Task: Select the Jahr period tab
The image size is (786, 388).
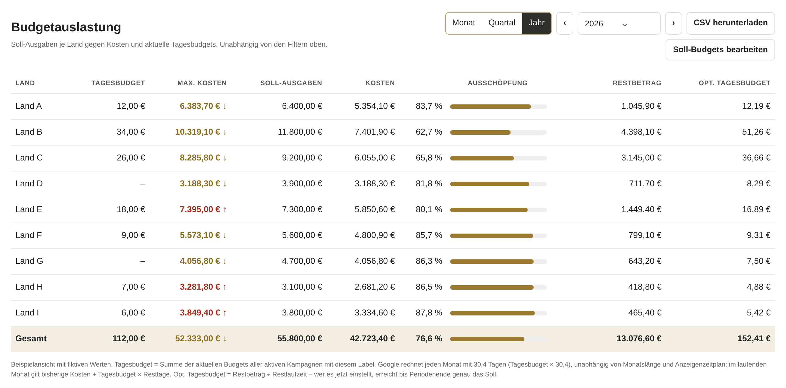Action: click(x=536, y=23)
